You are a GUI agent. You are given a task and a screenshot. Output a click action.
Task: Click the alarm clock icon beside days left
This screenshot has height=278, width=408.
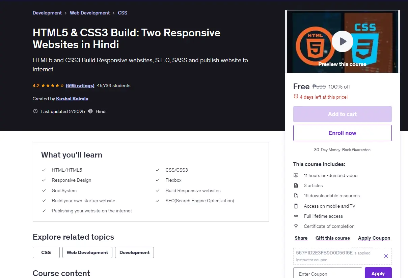coord(296,97)
